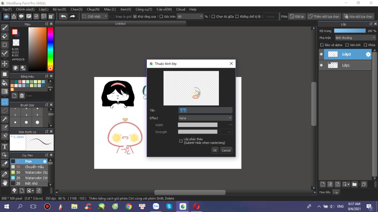The width and height of the screenshot is (378, 212).
Task: Click the Undo arrow in toolbar
Action: click(63, 16)
